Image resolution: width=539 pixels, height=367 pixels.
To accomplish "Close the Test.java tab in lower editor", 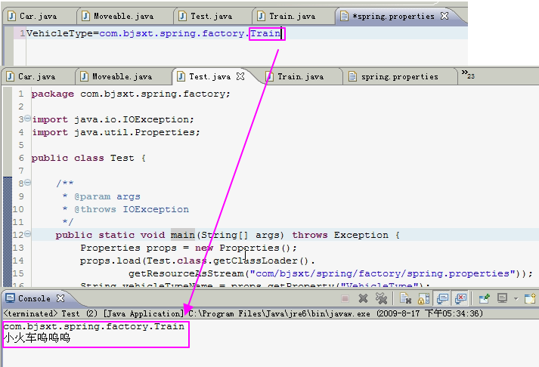I will click(240, 76).
